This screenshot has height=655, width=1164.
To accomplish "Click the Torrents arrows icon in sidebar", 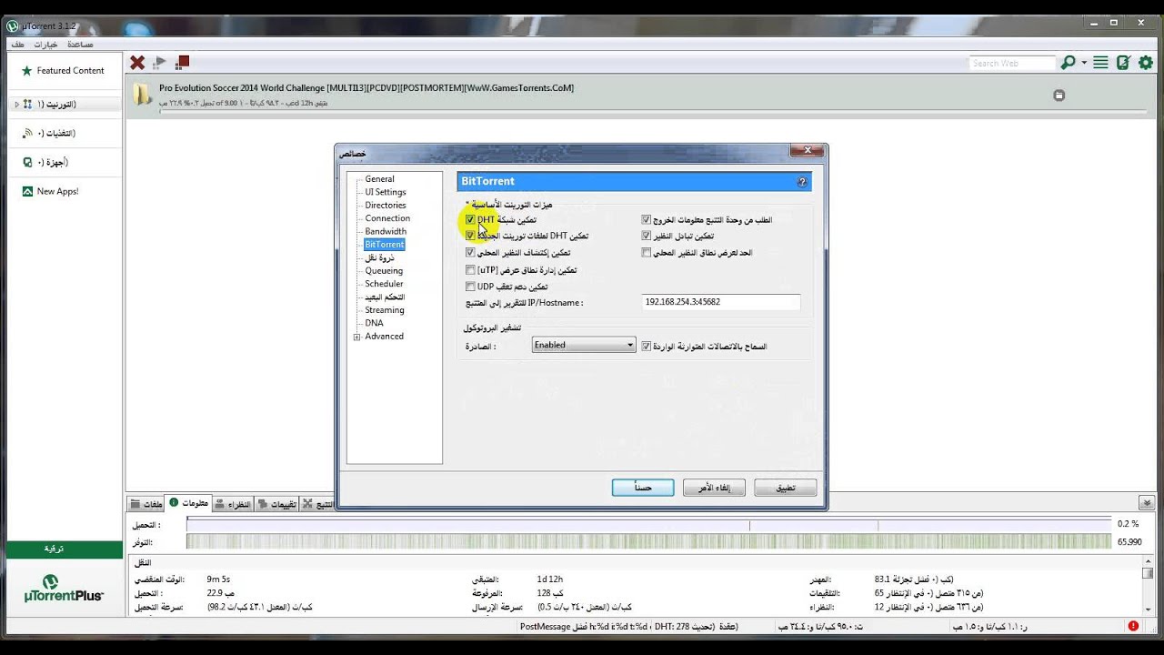I will pyautogui.click(x=28, y=104).
